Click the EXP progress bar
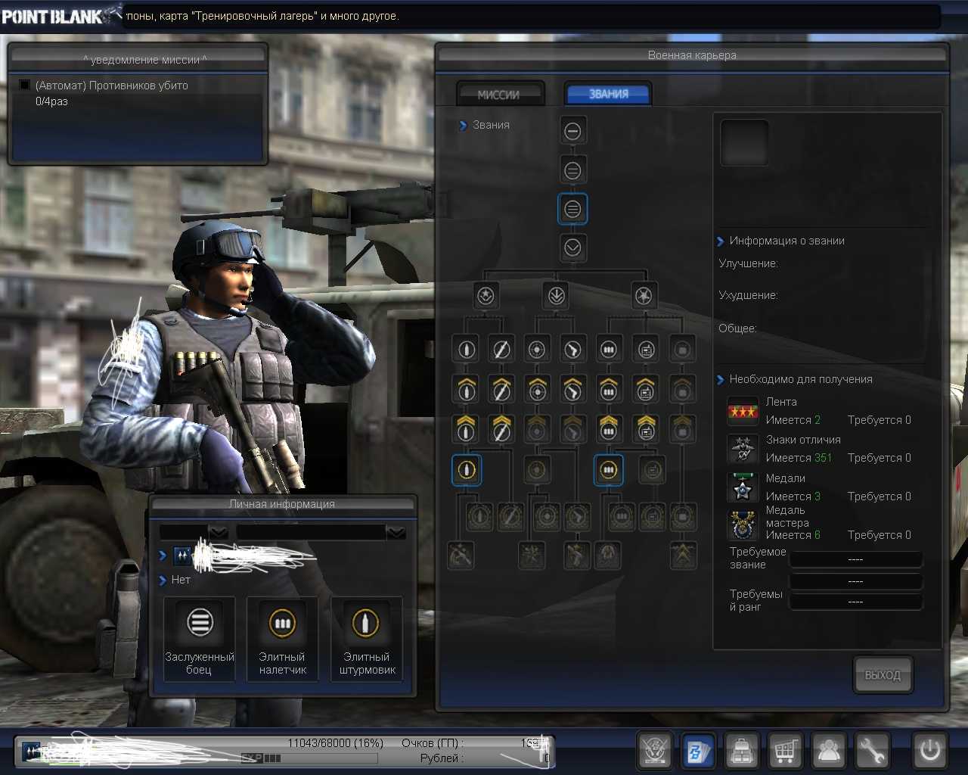The width and height of the screenshot is (968, 775). (261, 758)
